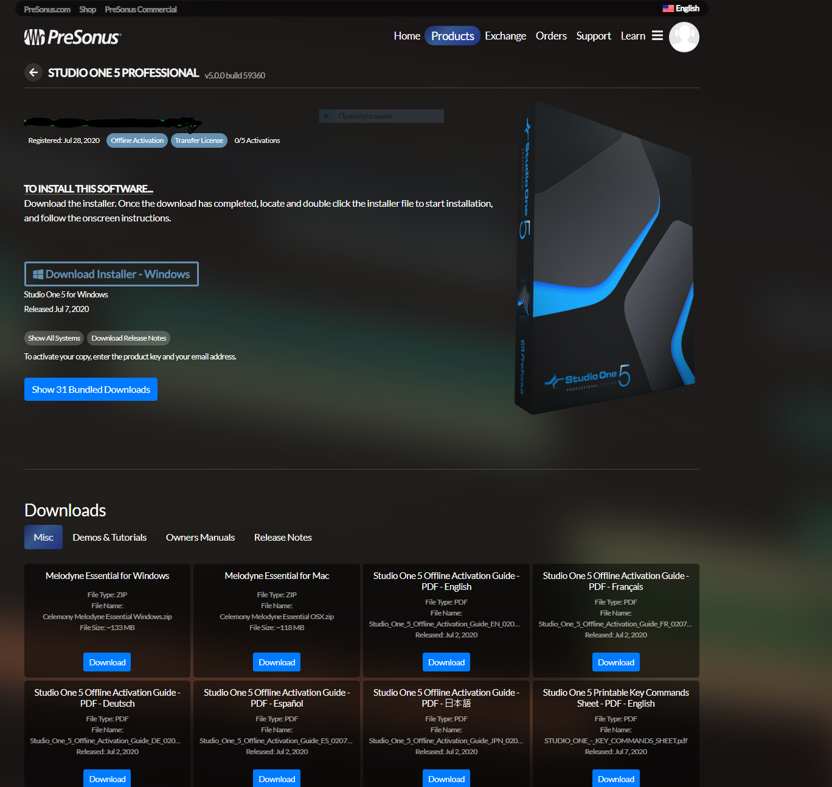Expand Show 31 Bundled Downloads
The height and width of the screenshot is (787, 832).
point(91,389)
